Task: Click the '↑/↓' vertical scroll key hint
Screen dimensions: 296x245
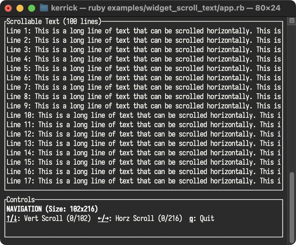Action: (12, 218)
